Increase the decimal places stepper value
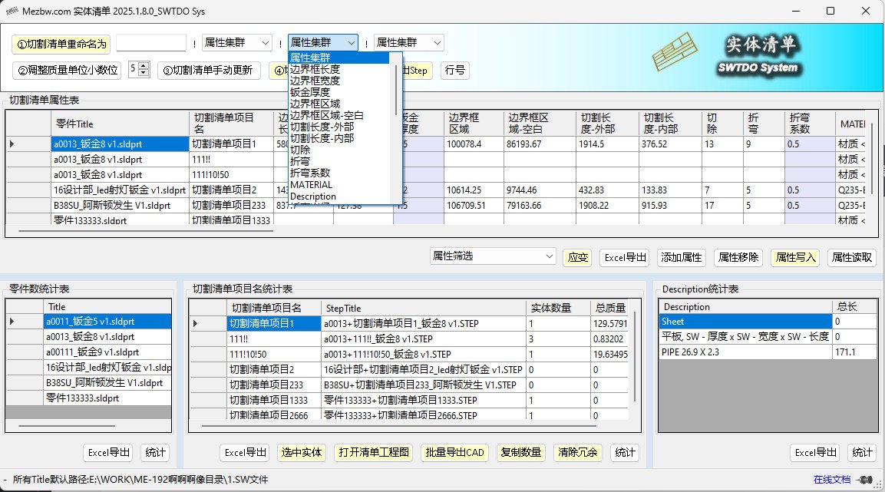885x492 pixels. pos(144,67)
